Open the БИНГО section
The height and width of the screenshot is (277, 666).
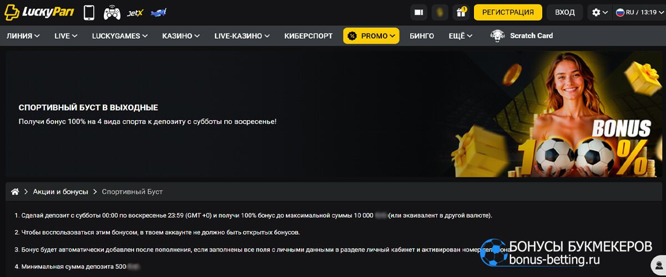click(x=421, y=36)
